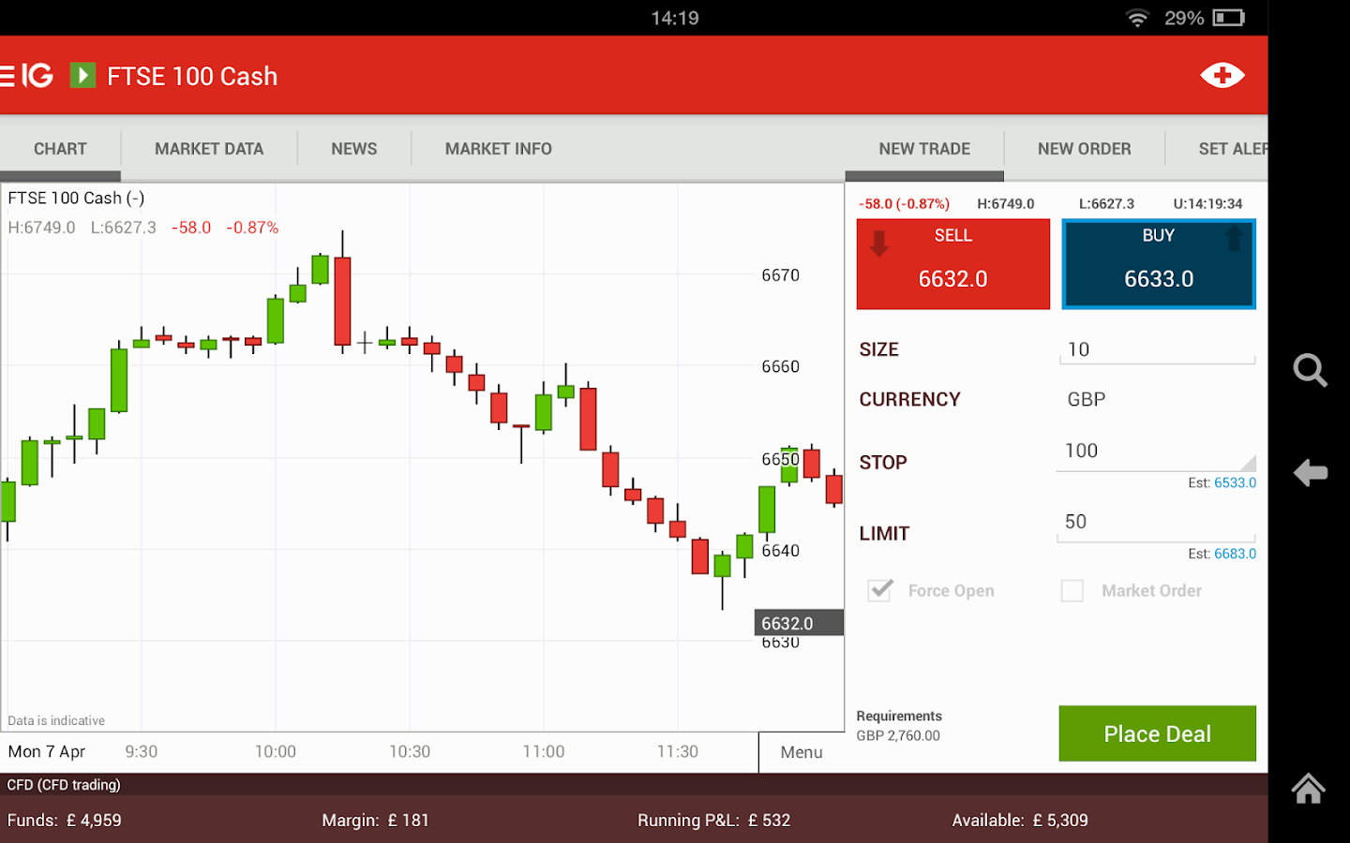Tap the 14:19 clock in status bar
The height and width of the screenshot is (843, 1350).
[x=675, y=18]
